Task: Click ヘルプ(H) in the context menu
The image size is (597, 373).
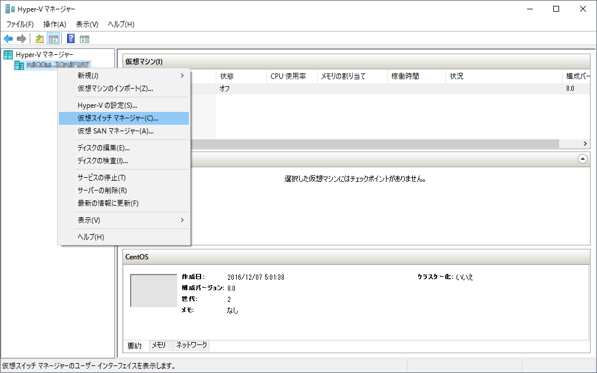Action: coord(124,237)
